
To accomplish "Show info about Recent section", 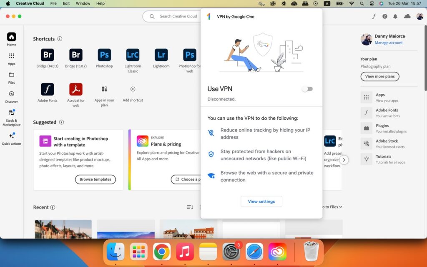I will tap(53, 207).
